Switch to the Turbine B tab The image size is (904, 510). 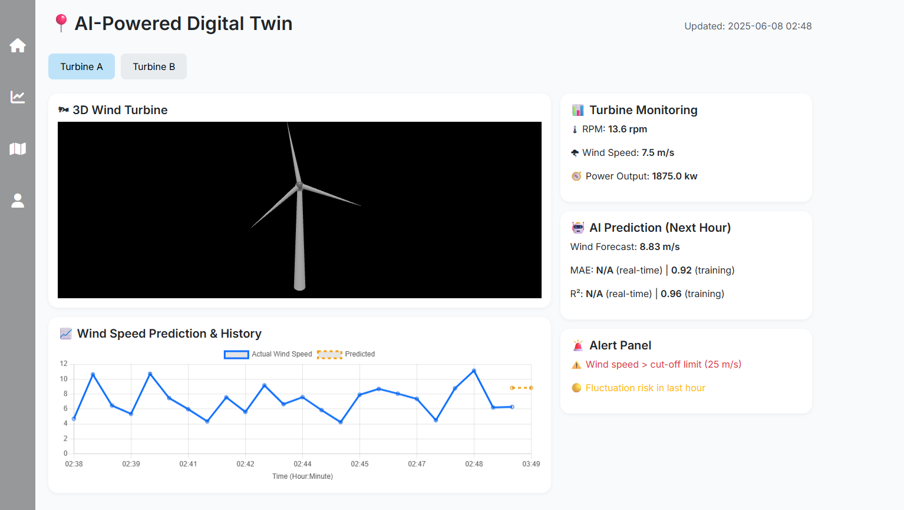pyautogui.click(x=153, y=66)
